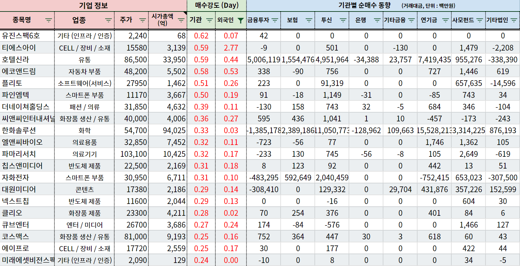The height and width of the screenshot is (266, 520).
Task: Select institution strength value 0.62
Action: 201,36
